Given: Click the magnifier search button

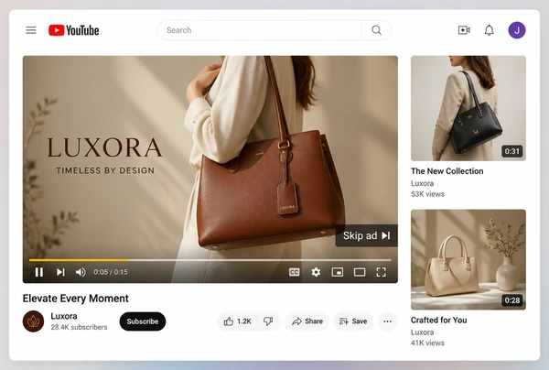Looking at the screenshot, I should [x=376, y=30].
